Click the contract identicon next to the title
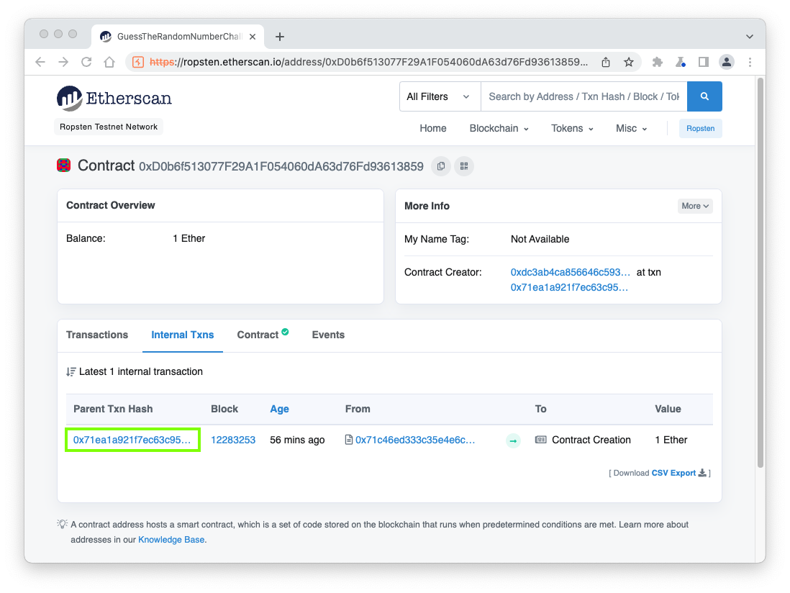Image resolution: width=790 pixels, height=593 pixels. tap(63, 166)
